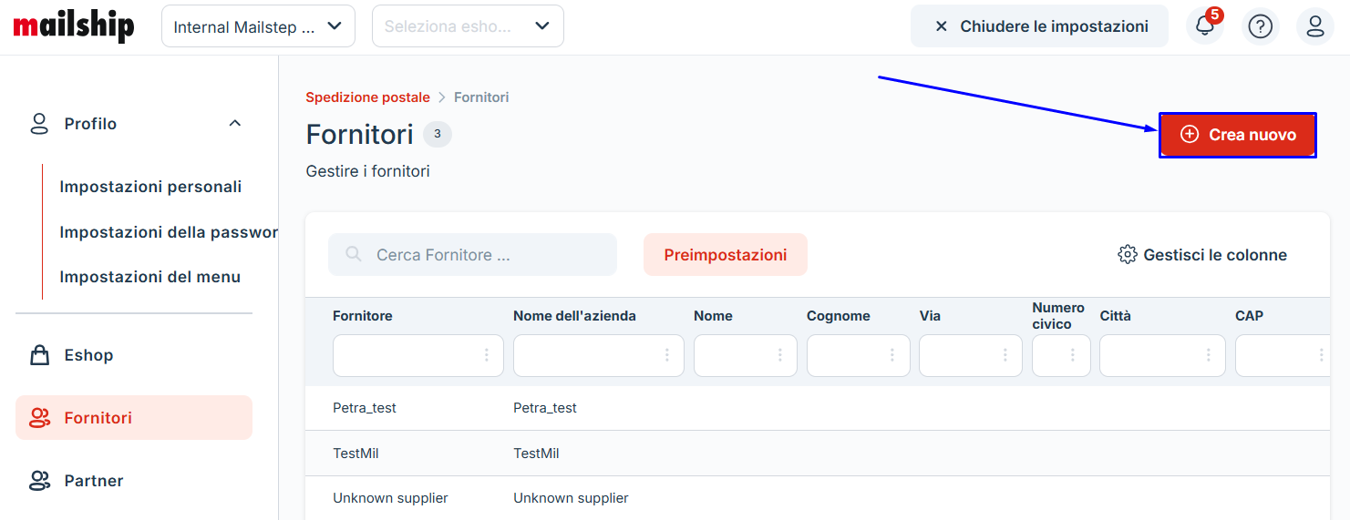The height and width of the screenshot is (520, 1350).
Task: Click the Spedizione postale breadcrumb link
Action: click(x=367, y=97)
